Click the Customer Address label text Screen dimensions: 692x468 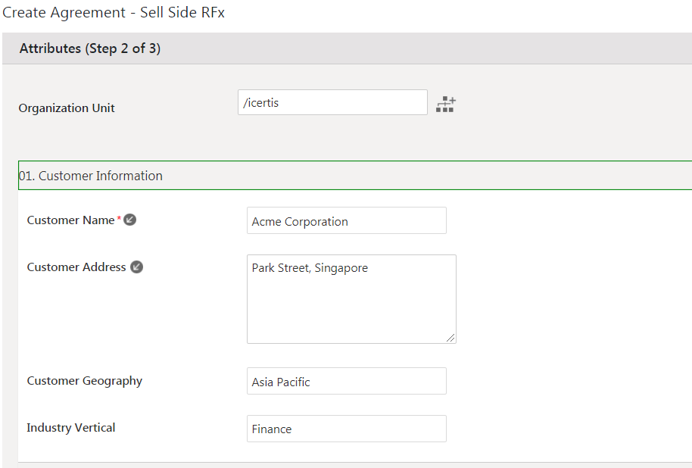[x=76, y=267]
